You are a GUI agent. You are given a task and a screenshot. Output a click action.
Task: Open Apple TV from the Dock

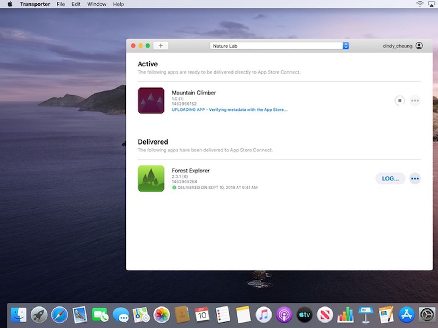(x=304, y=315)
